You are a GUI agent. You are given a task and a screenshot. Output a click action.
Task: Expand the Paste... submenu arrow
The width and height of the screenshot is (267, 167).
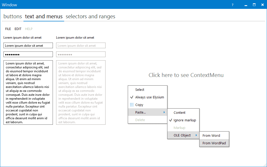pos(164,112)
